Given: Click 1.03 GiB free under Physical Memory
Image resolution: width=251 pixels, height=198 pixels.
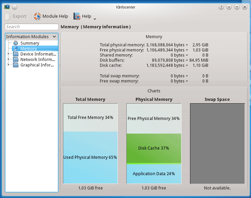Looking at the screenshot, I should pyautogui.click(x=154, y=188).
